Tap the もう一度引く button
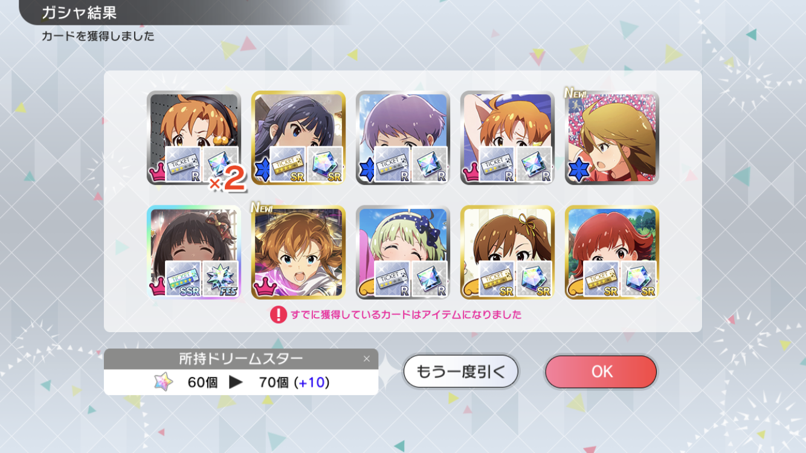Viewport: 806px width, 453px height. point(460,371)
